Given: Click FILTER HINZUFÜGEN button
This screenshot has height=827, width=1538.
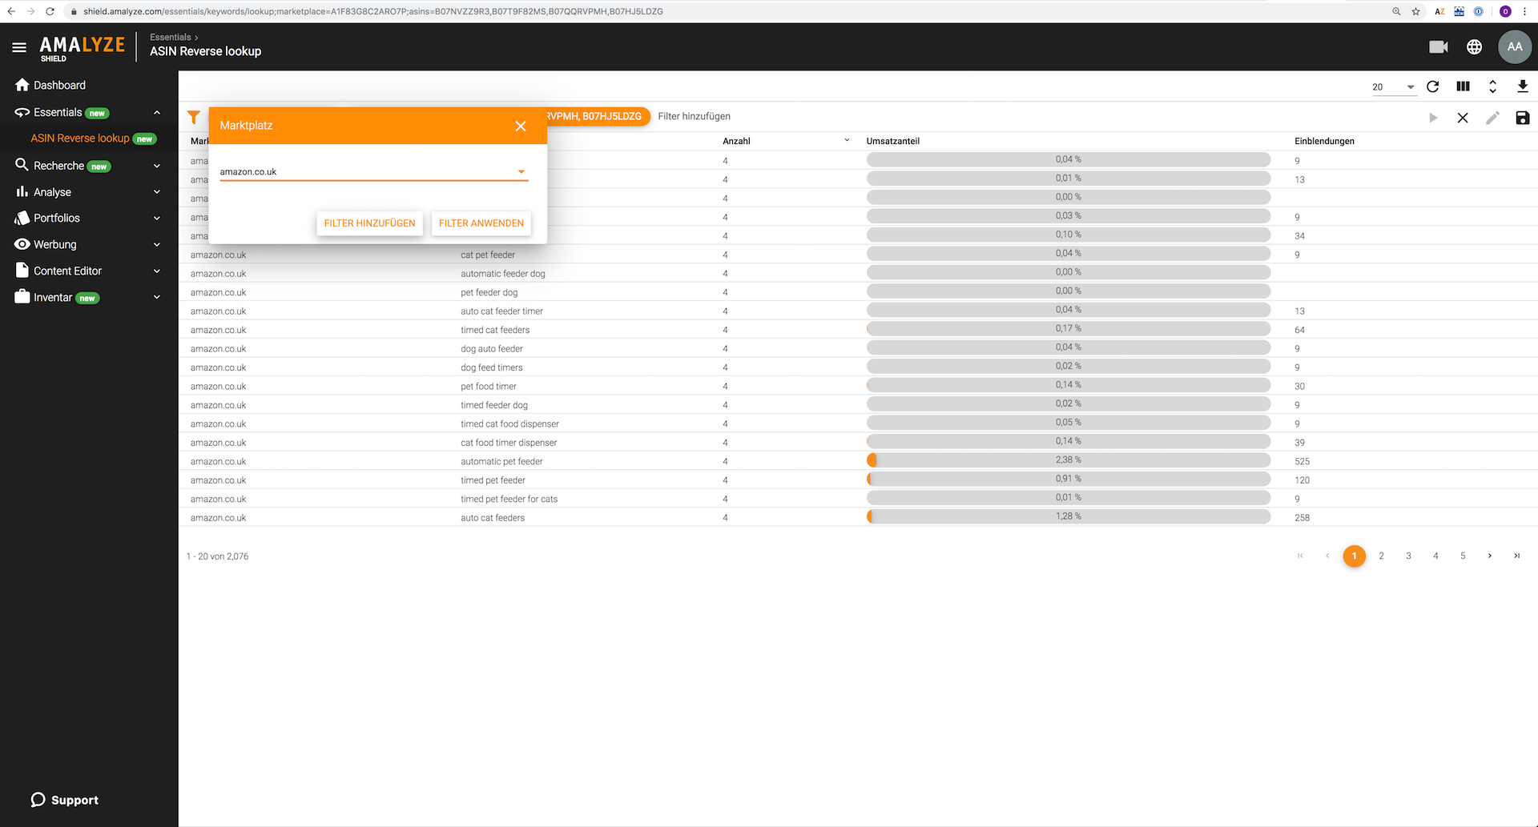Looking at the screenshot, I should (369, 223).
